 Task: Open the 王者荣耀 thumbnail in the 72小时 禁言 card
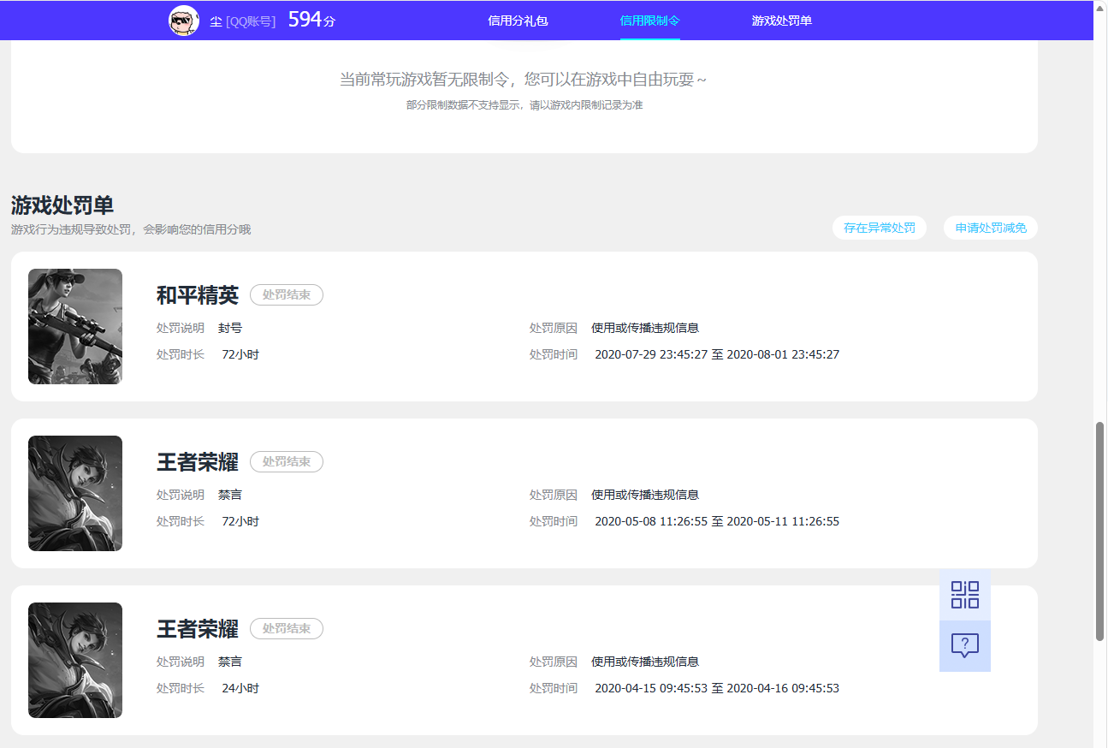point(75,494)
